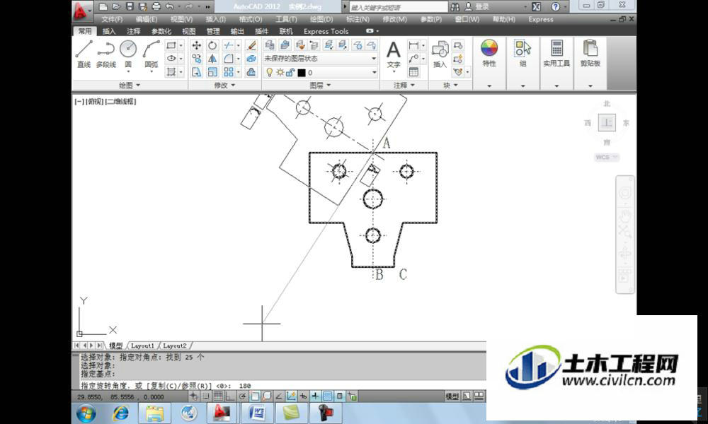Expand the Layers (图层) panel
708x424 pixels.
320,86
